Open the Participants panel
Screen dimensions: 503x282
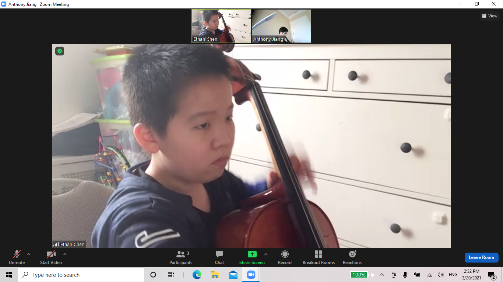pos(181,257)
